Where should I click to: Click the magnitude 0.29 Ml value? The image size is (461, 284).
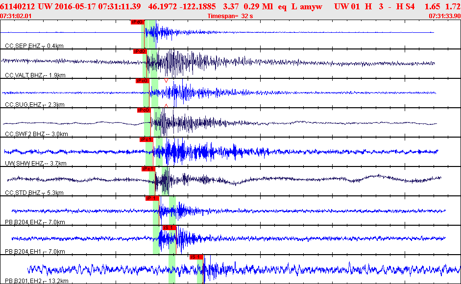pos(259,6)
